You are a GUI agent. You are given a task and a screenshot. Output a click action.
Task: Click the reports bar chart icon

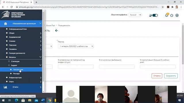pyautogui.click(x=5, y=87)
